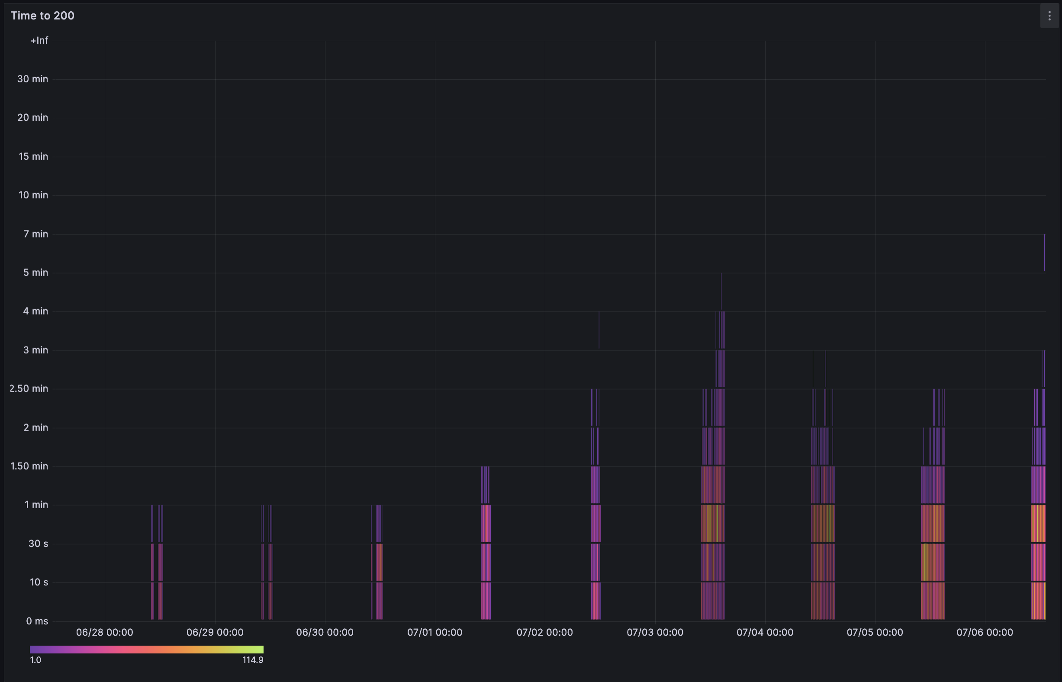Click the 114.9 maximum legend value
This screenshot has height=682, width=1062.
[x=252, y=660]
